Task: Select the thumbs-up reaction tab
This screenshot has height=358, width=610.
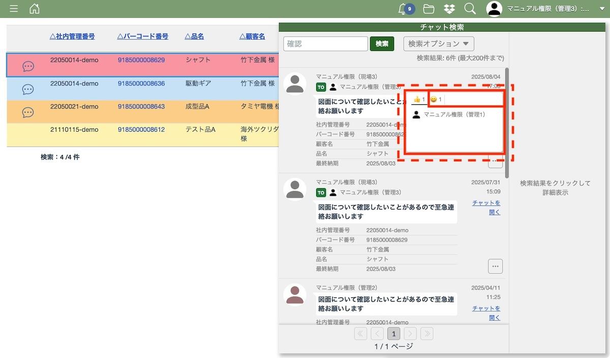Action: tap(419, 99)
